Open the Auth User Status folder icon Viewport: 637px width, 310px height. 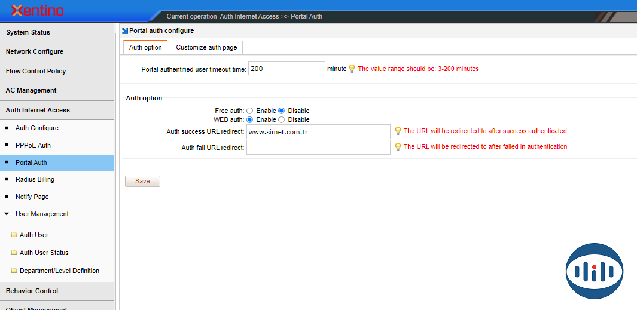[14, 253]
